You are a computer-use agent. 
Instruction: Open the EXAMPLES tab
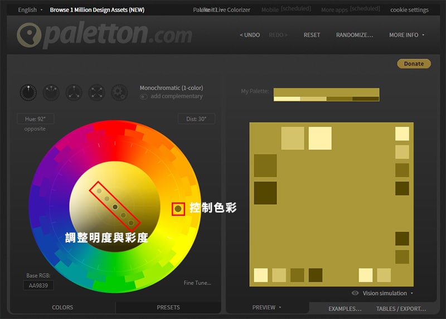[345, 309]
